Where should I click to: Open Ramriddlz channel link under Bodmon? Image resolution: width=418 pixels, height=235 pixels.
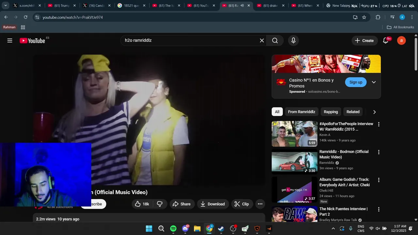click(327, 163)
